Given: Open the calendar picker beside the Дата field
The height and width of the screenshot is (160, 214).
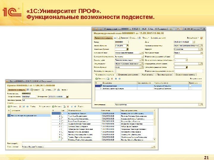Looking at the screenshot, I should pos(194,42).
